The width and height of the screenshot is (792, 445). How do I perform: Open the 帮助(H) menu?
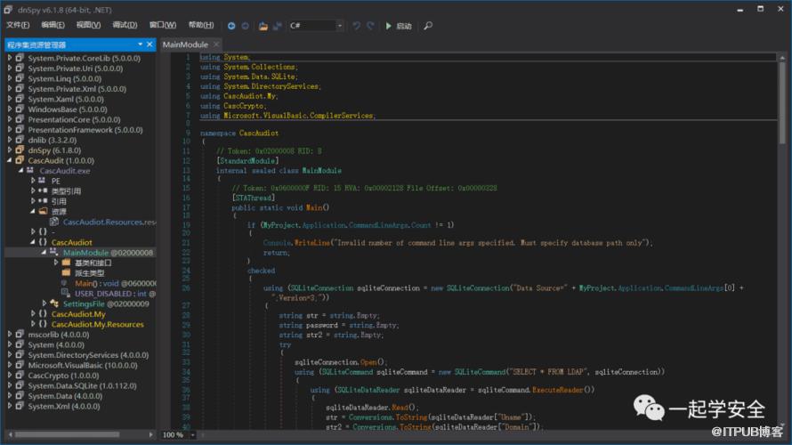(x=201, y=25)
